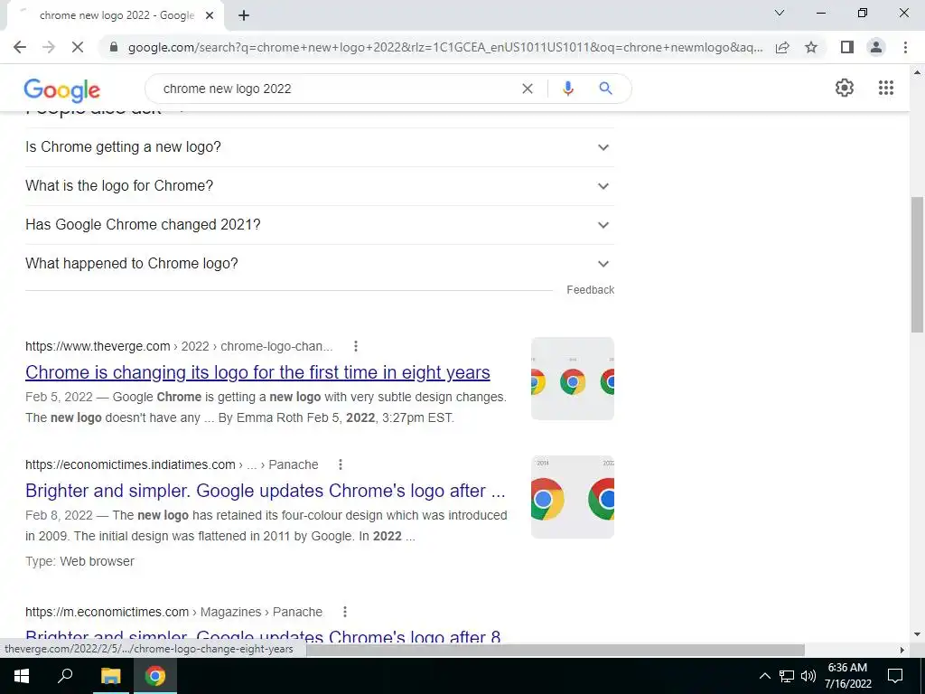Image resolution: width=925 pixels, height=694 pixels.
Task: Open tab search chevron in title bar
Action: click(x=780, y=13)
